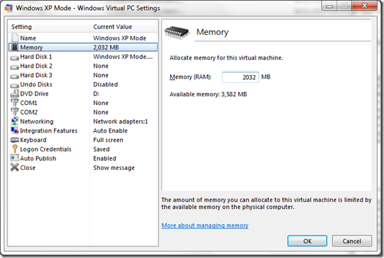Click the Name setting page icon
This screenshot has width=384, height=258.
(15, 38)
